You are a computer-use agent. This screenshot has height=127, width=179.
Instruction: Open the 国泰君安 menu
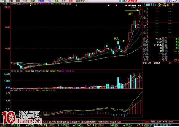[80, 1]
